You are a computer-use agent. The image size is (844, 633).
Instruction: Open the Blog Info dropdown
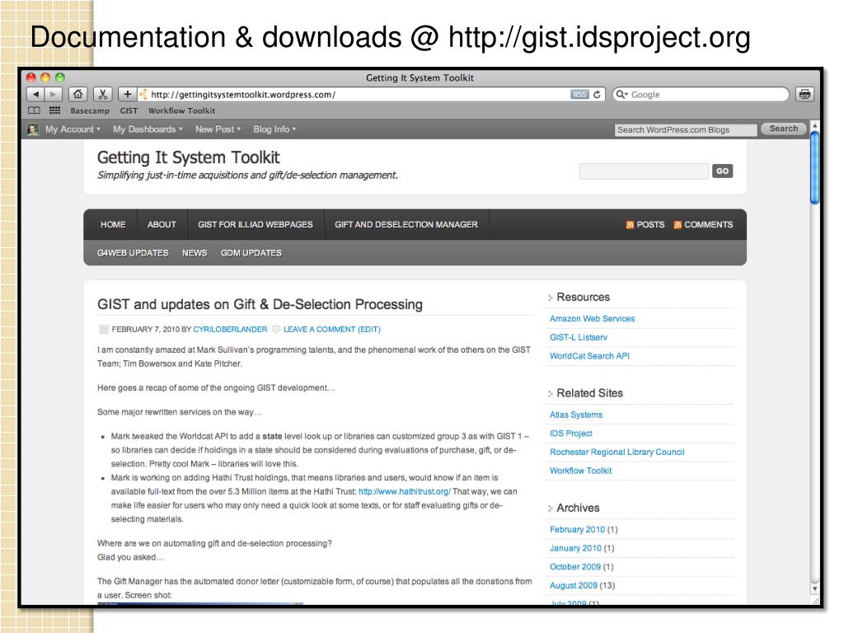[x=274, y=129]
